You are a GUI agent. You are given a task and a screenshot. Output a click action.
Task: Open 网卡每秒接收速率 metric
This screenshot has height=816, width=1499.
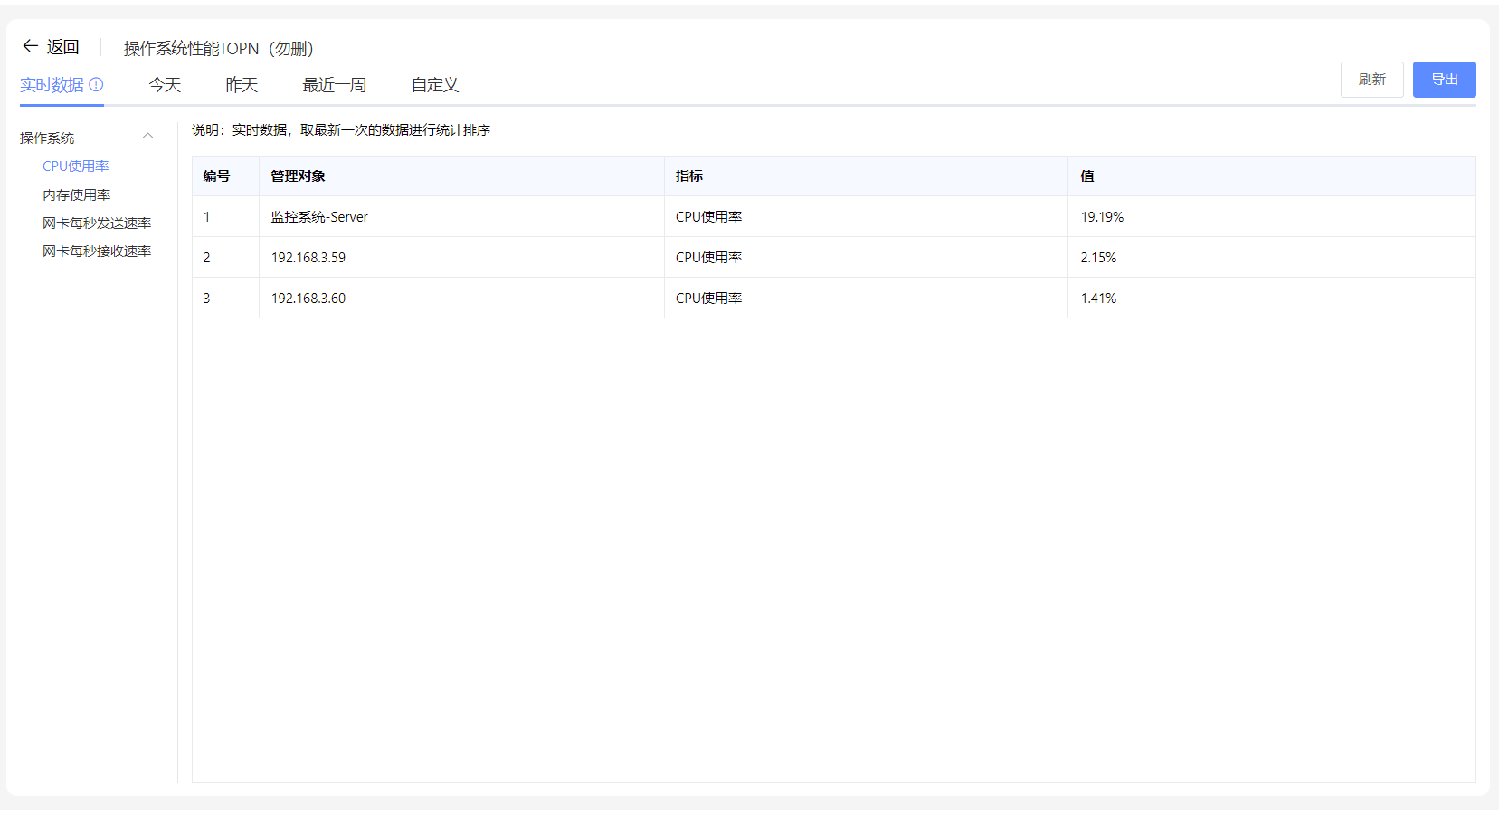click(97, 251)
